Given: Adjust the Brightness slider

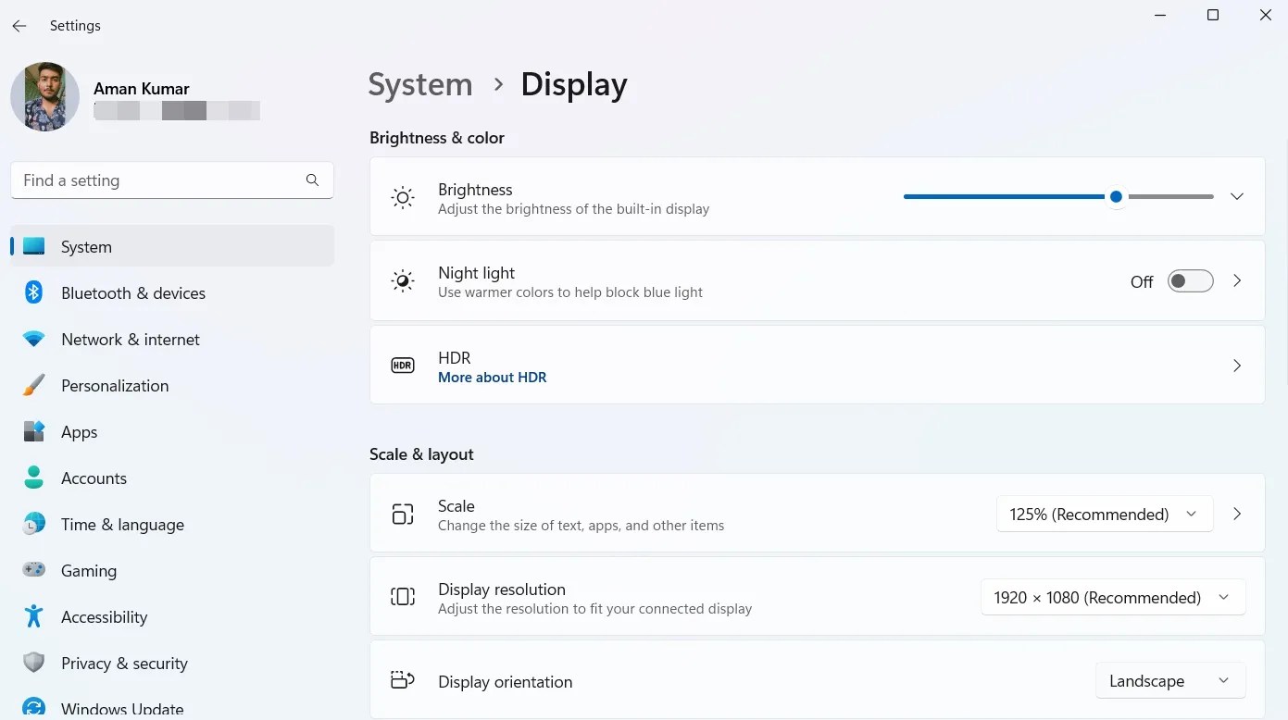Looking at the screenshot, I should click(x=1116, y=196).
